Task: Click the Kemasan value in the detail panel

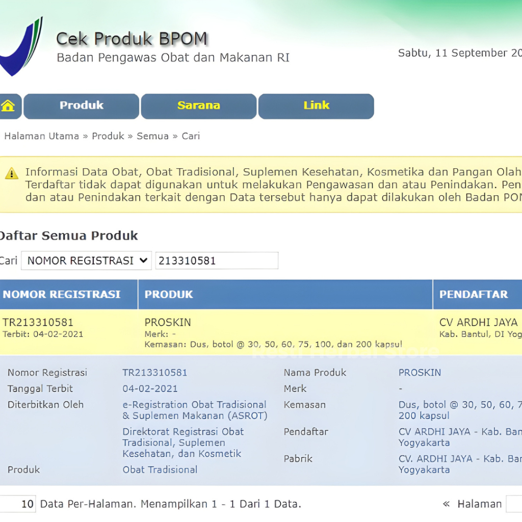Action: coord(460,410)
